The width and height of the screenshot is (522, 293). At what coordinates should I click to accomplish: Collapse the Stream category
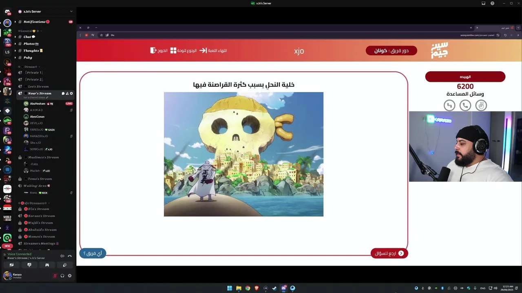point(29,67)
